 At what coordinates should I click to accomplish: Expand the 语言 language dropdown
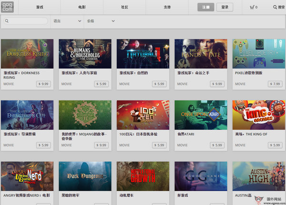(67, 21)
